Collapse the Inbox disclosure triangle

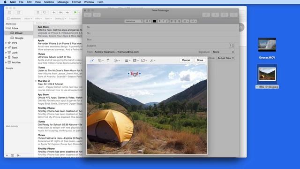pos(6,28)
